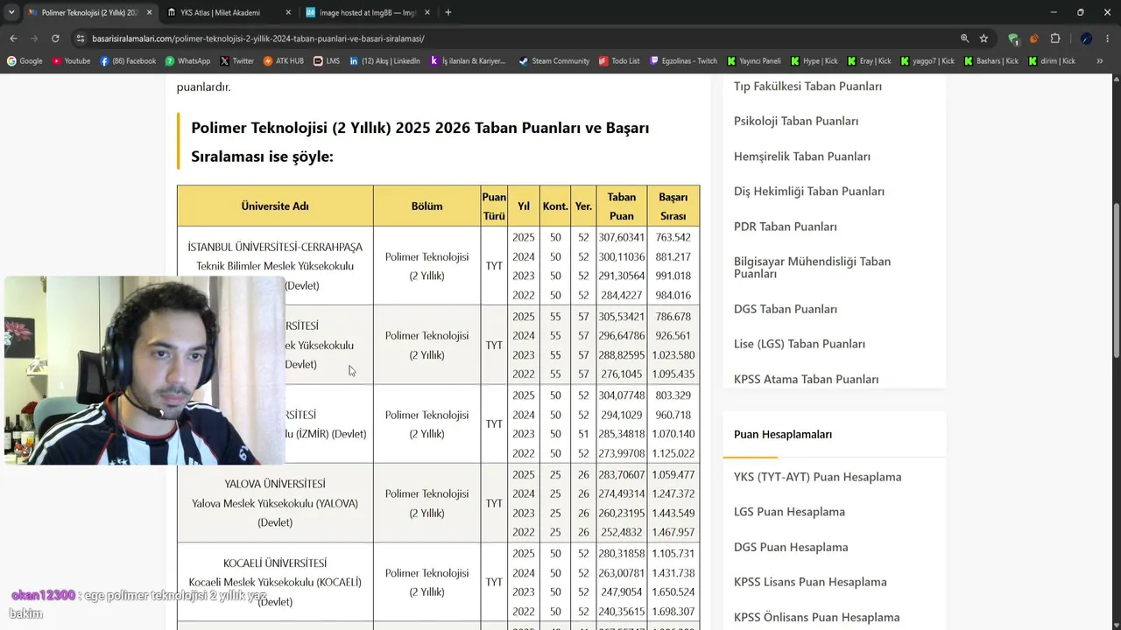The width and height of the screenshot is (1121, 630).
Task: Open the Bashars | Kick bookmark
Action: coord(991,61)
